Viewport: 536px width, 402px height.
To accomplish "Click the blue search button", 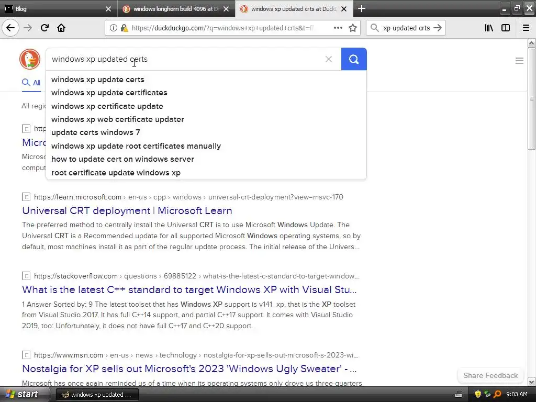I will (x=354, y=59).
